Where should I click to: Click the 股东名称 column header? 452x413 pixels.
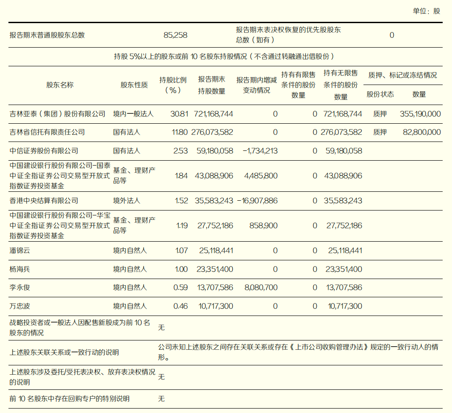60,85
